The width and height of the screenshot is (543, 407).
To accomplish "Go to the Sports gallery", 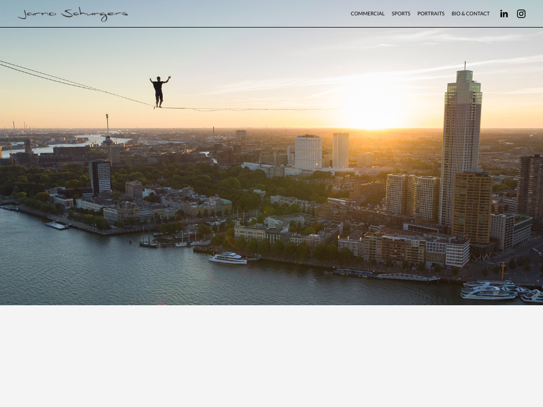I will pos(401,14).
